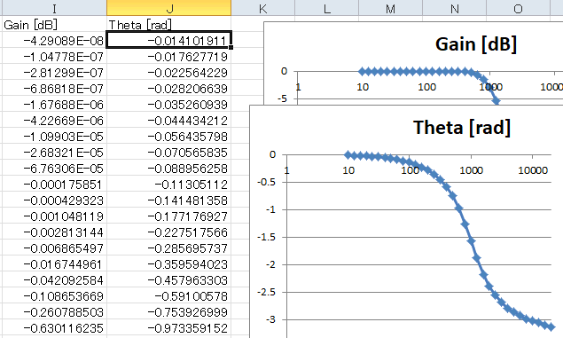Click cell containing -0.359594023

[x=169, y=264]
